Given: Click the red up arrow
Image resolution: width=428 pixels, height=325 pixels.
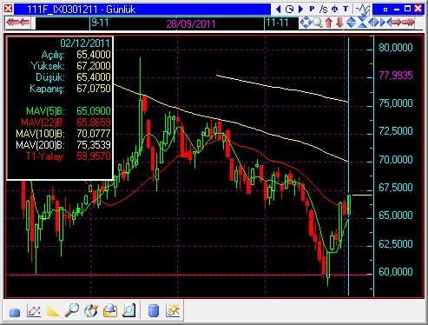Looking at the screenshot, I should pyautogui.click(x=328, y=23).
